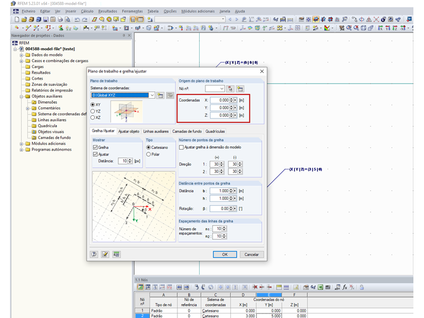This screenshot has width=424, height=318.
Task: Click the view in Z direction icon
Action: 395,28
